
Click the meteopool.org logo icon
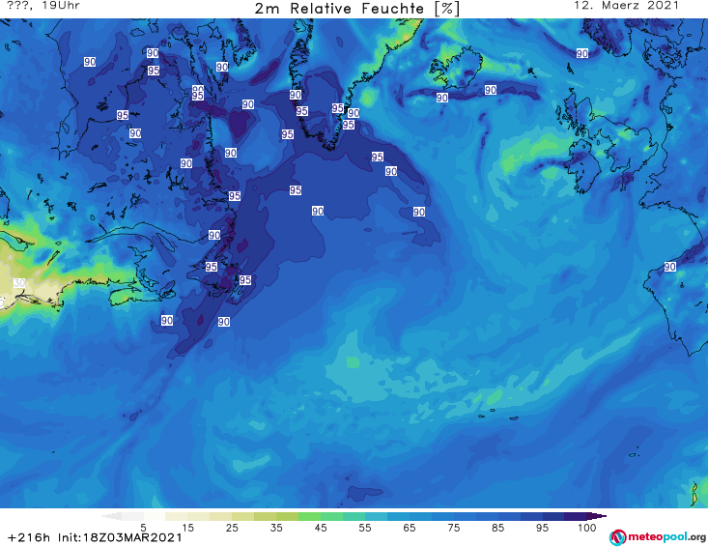pos(617,537)
